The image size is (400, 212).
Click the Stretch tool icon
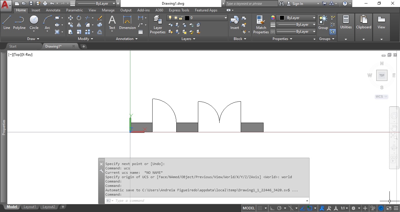click(71, 32)
